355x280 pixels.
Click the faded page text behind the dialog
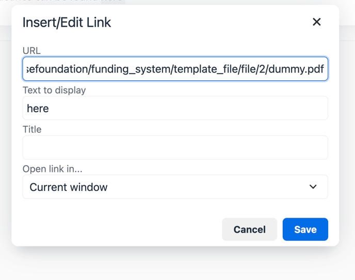pyautogui.click(x=77, y=2)
